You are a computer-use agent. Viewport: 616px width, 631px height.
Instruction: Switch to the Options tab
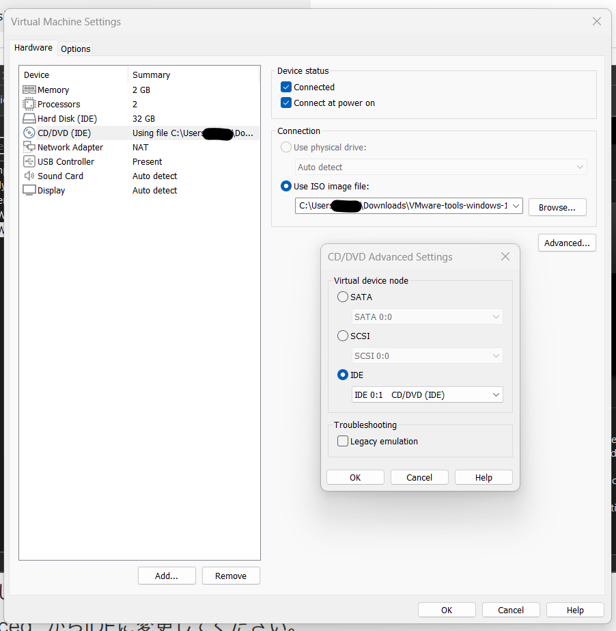pos(75,49)
